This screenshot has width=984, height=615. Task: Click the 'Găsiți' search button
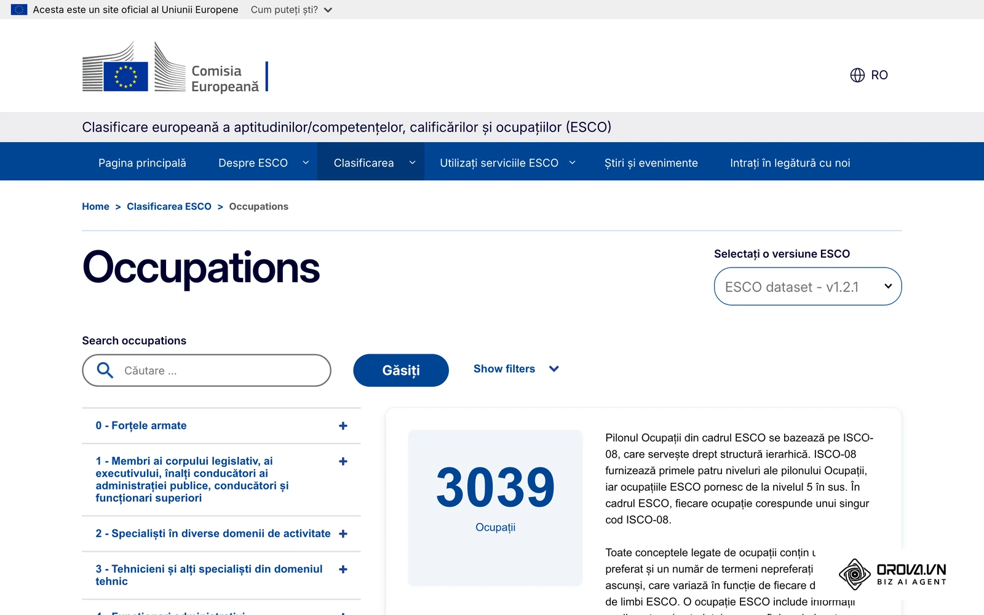click(x=401, y=370)
